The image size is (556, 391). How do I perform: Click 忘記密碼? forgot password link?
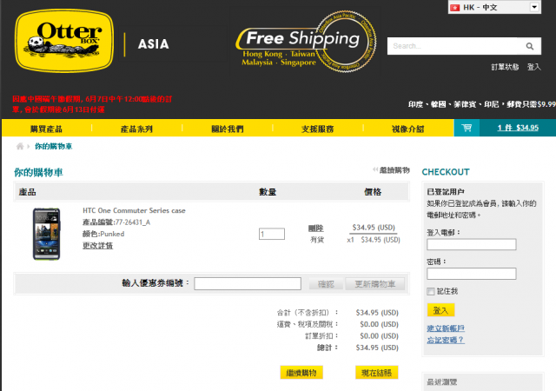(x=446, y=340)
